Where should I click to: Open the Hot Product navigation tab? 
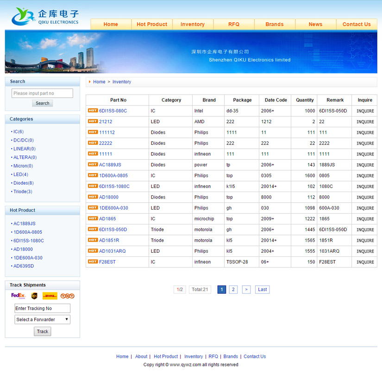[x=152, y=24]
